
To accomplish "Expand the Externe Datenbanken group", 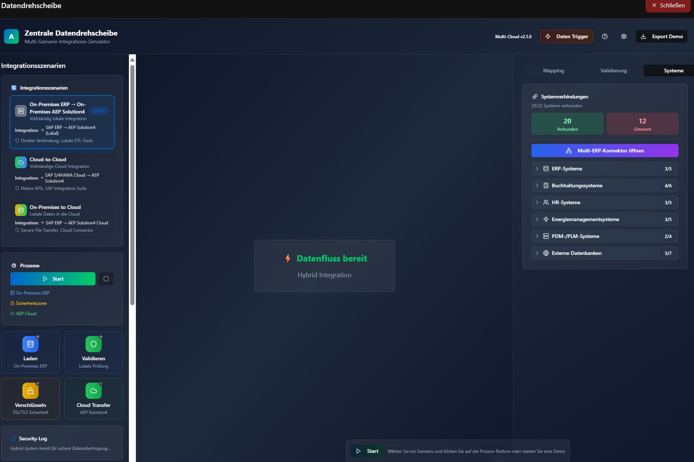I will point(604,253).
